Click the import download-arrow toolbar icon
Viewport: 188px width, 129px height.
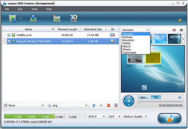coord(33,19)
